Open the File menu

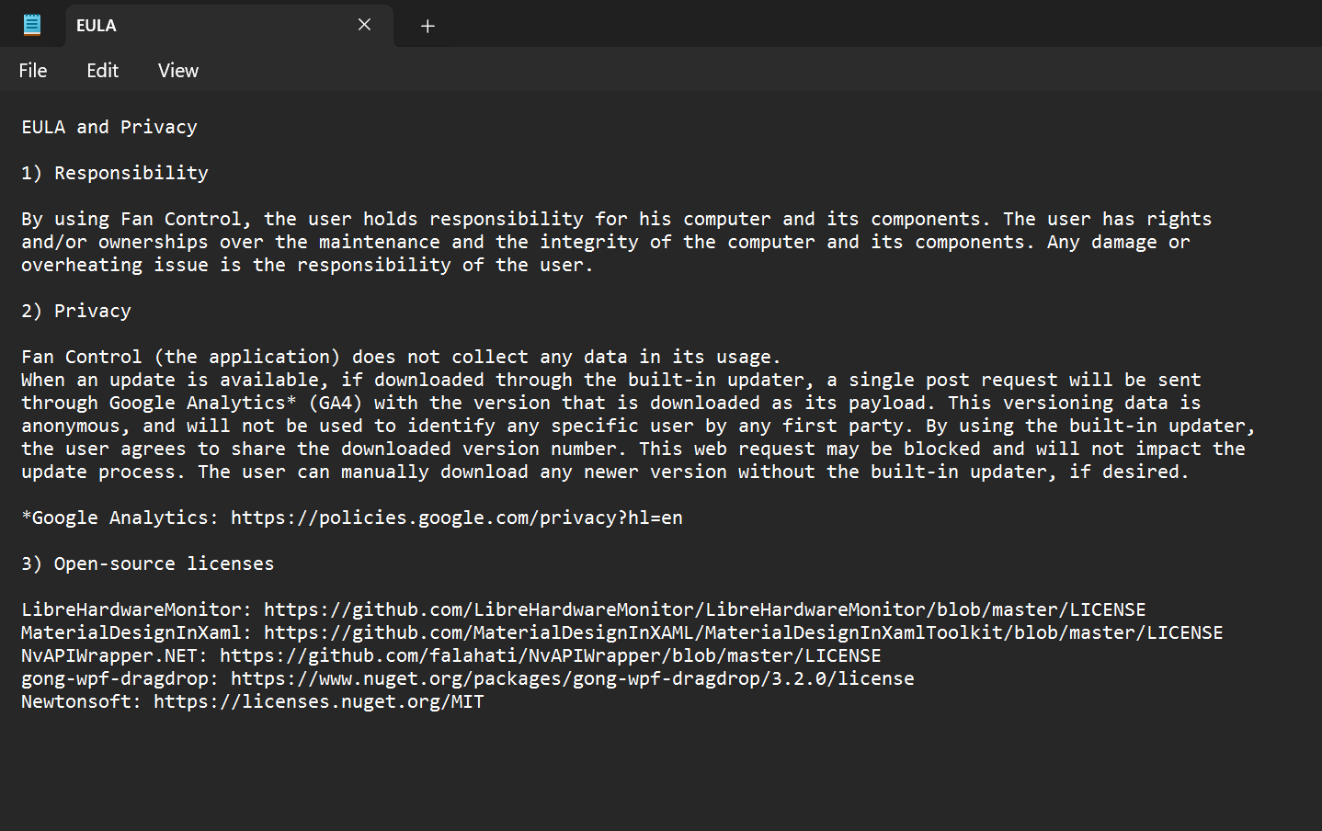click(33, 71)
